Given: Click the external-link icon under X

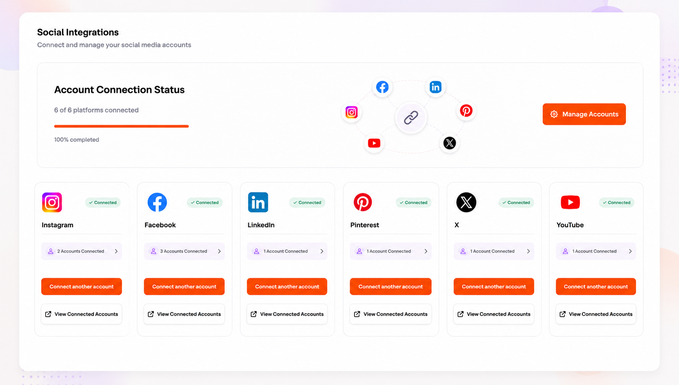Looking at the screenshot, I should (460, 314).
